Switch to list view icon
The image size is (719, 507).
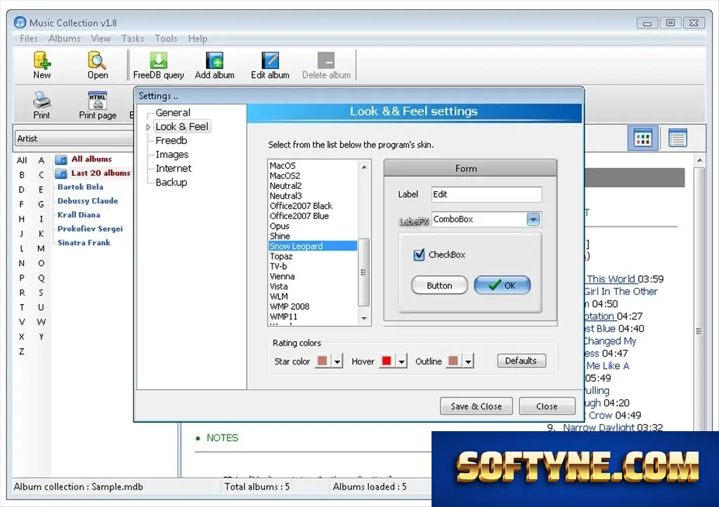678,138
